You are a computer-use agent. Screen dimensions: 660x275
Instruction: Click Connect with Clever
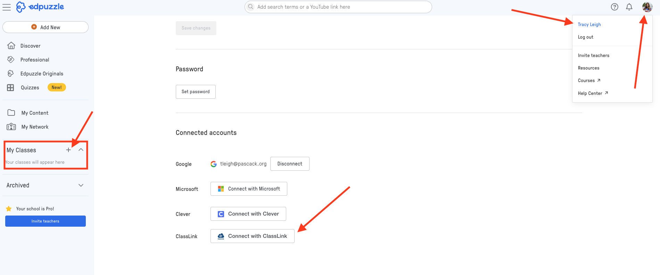[x=248, y=214]
